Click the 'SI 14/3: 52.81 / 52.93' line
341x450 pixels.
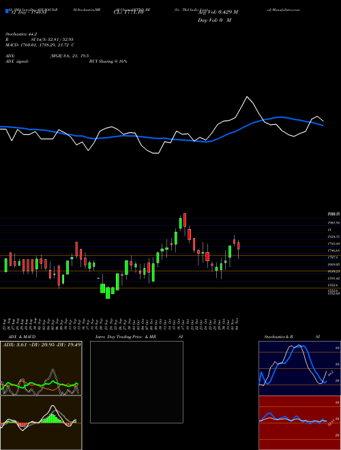point(53,40)
